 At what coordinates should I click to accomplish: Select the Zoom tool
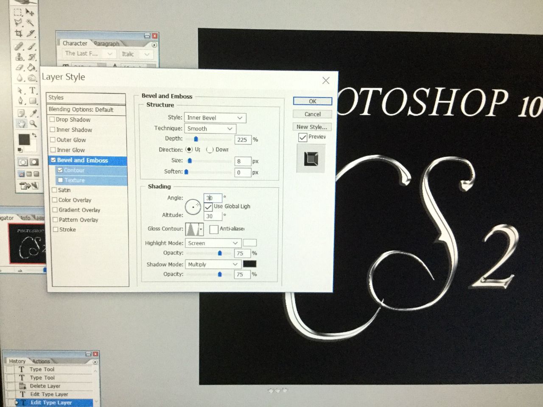click(34, 123)
